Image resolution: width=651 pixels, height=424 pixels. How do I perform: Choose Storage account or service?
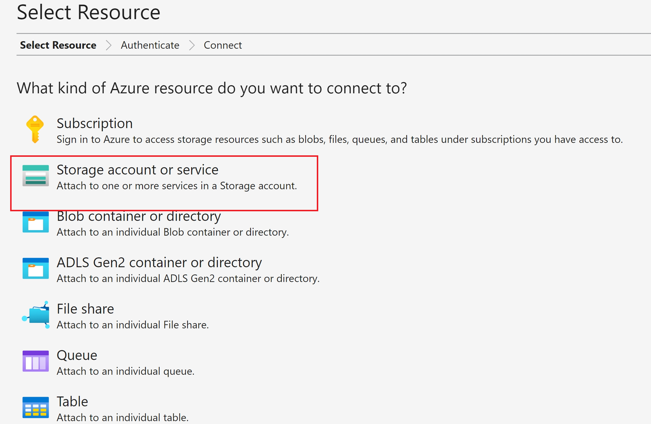pyautogui.click(x=138, y=170)
